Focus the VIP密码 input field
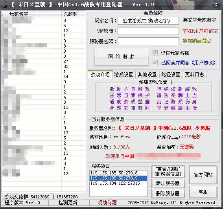Viewport: 223px width, 209px height. [148, 31]
